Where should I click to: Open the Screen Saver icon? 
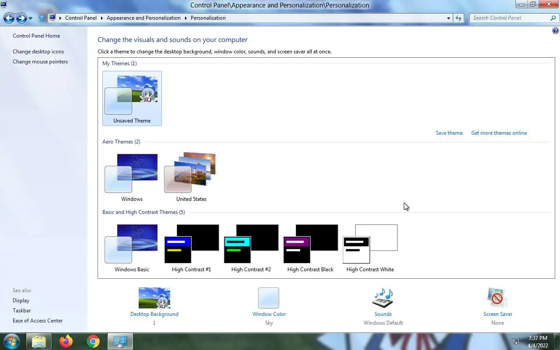pyautogui.click(x=497, y=298)
